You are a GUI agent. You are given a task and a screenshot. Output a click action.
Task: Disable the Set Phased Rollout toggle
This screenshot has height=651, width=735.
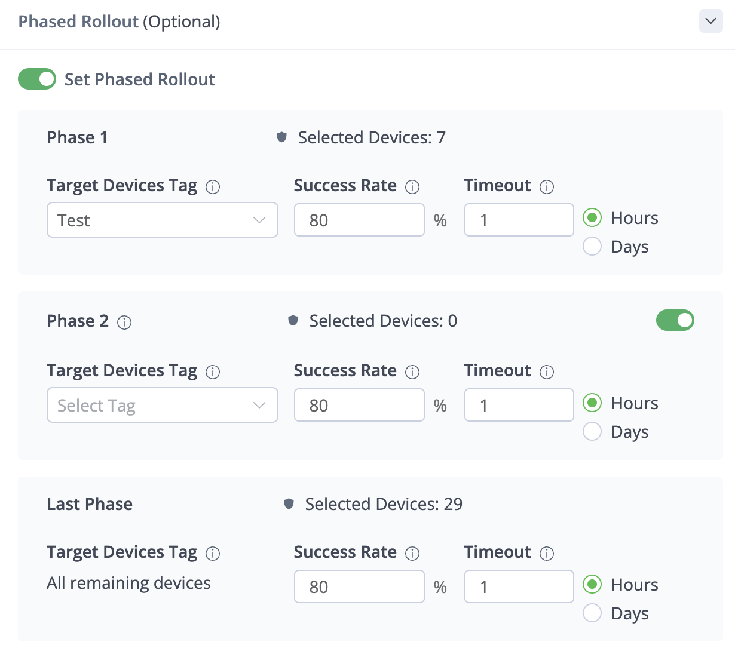click(37, 79)
